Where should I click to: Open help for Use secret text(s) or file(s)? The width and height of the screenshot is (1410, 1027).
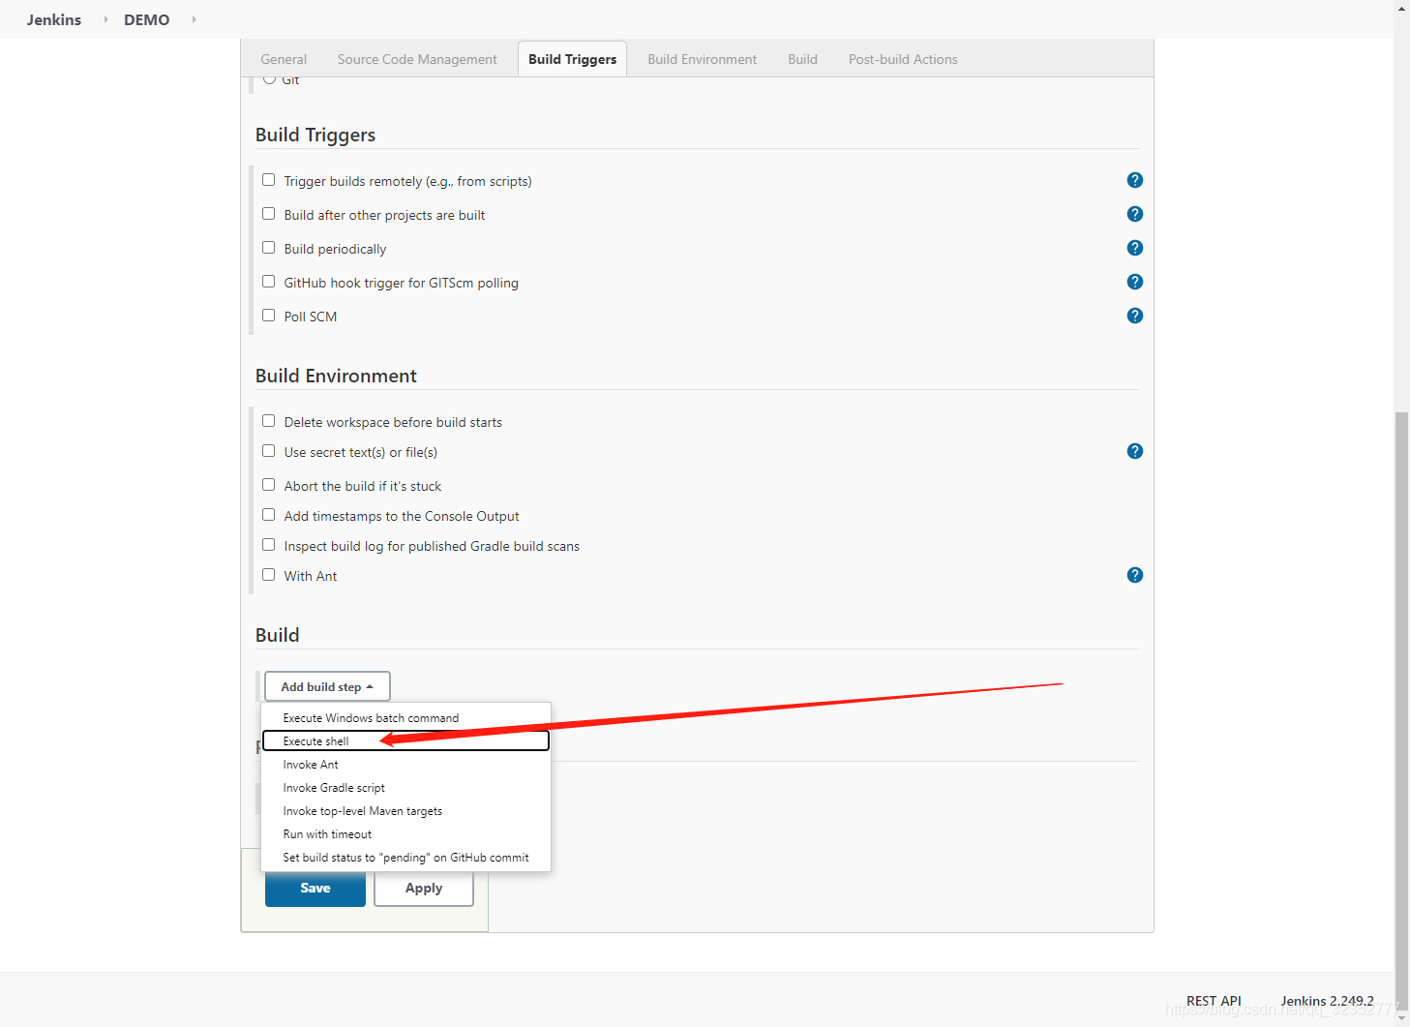1135,451
